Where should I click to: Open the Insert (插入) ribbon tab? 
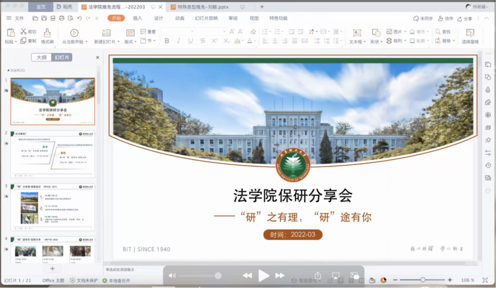coord(137,18)
